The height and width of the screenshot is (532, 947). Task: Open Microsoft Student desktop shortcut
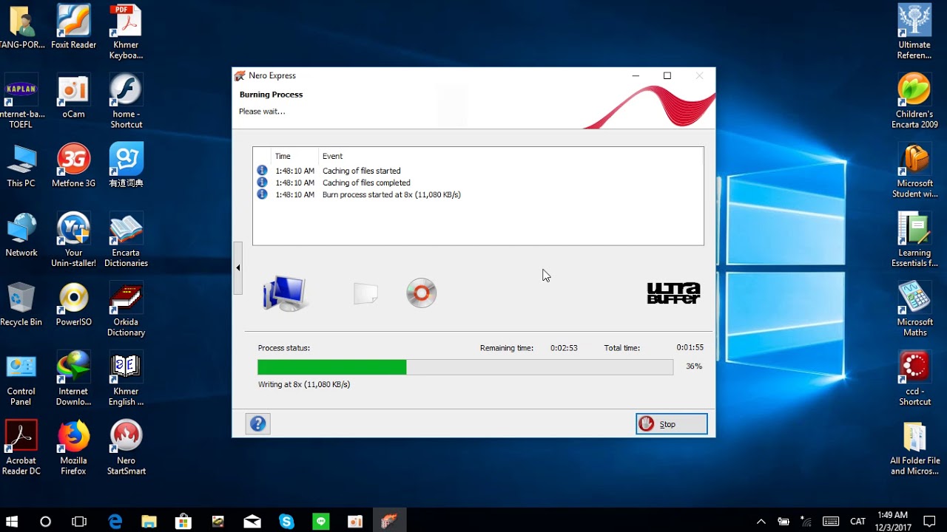pyautogui.click(x=914, y=171)
